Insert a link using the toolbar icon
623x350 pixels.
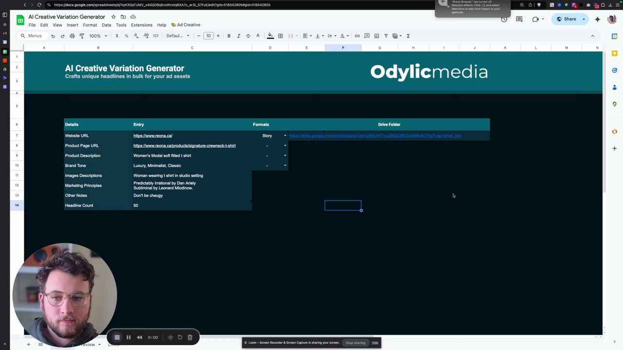pos(357,36)
